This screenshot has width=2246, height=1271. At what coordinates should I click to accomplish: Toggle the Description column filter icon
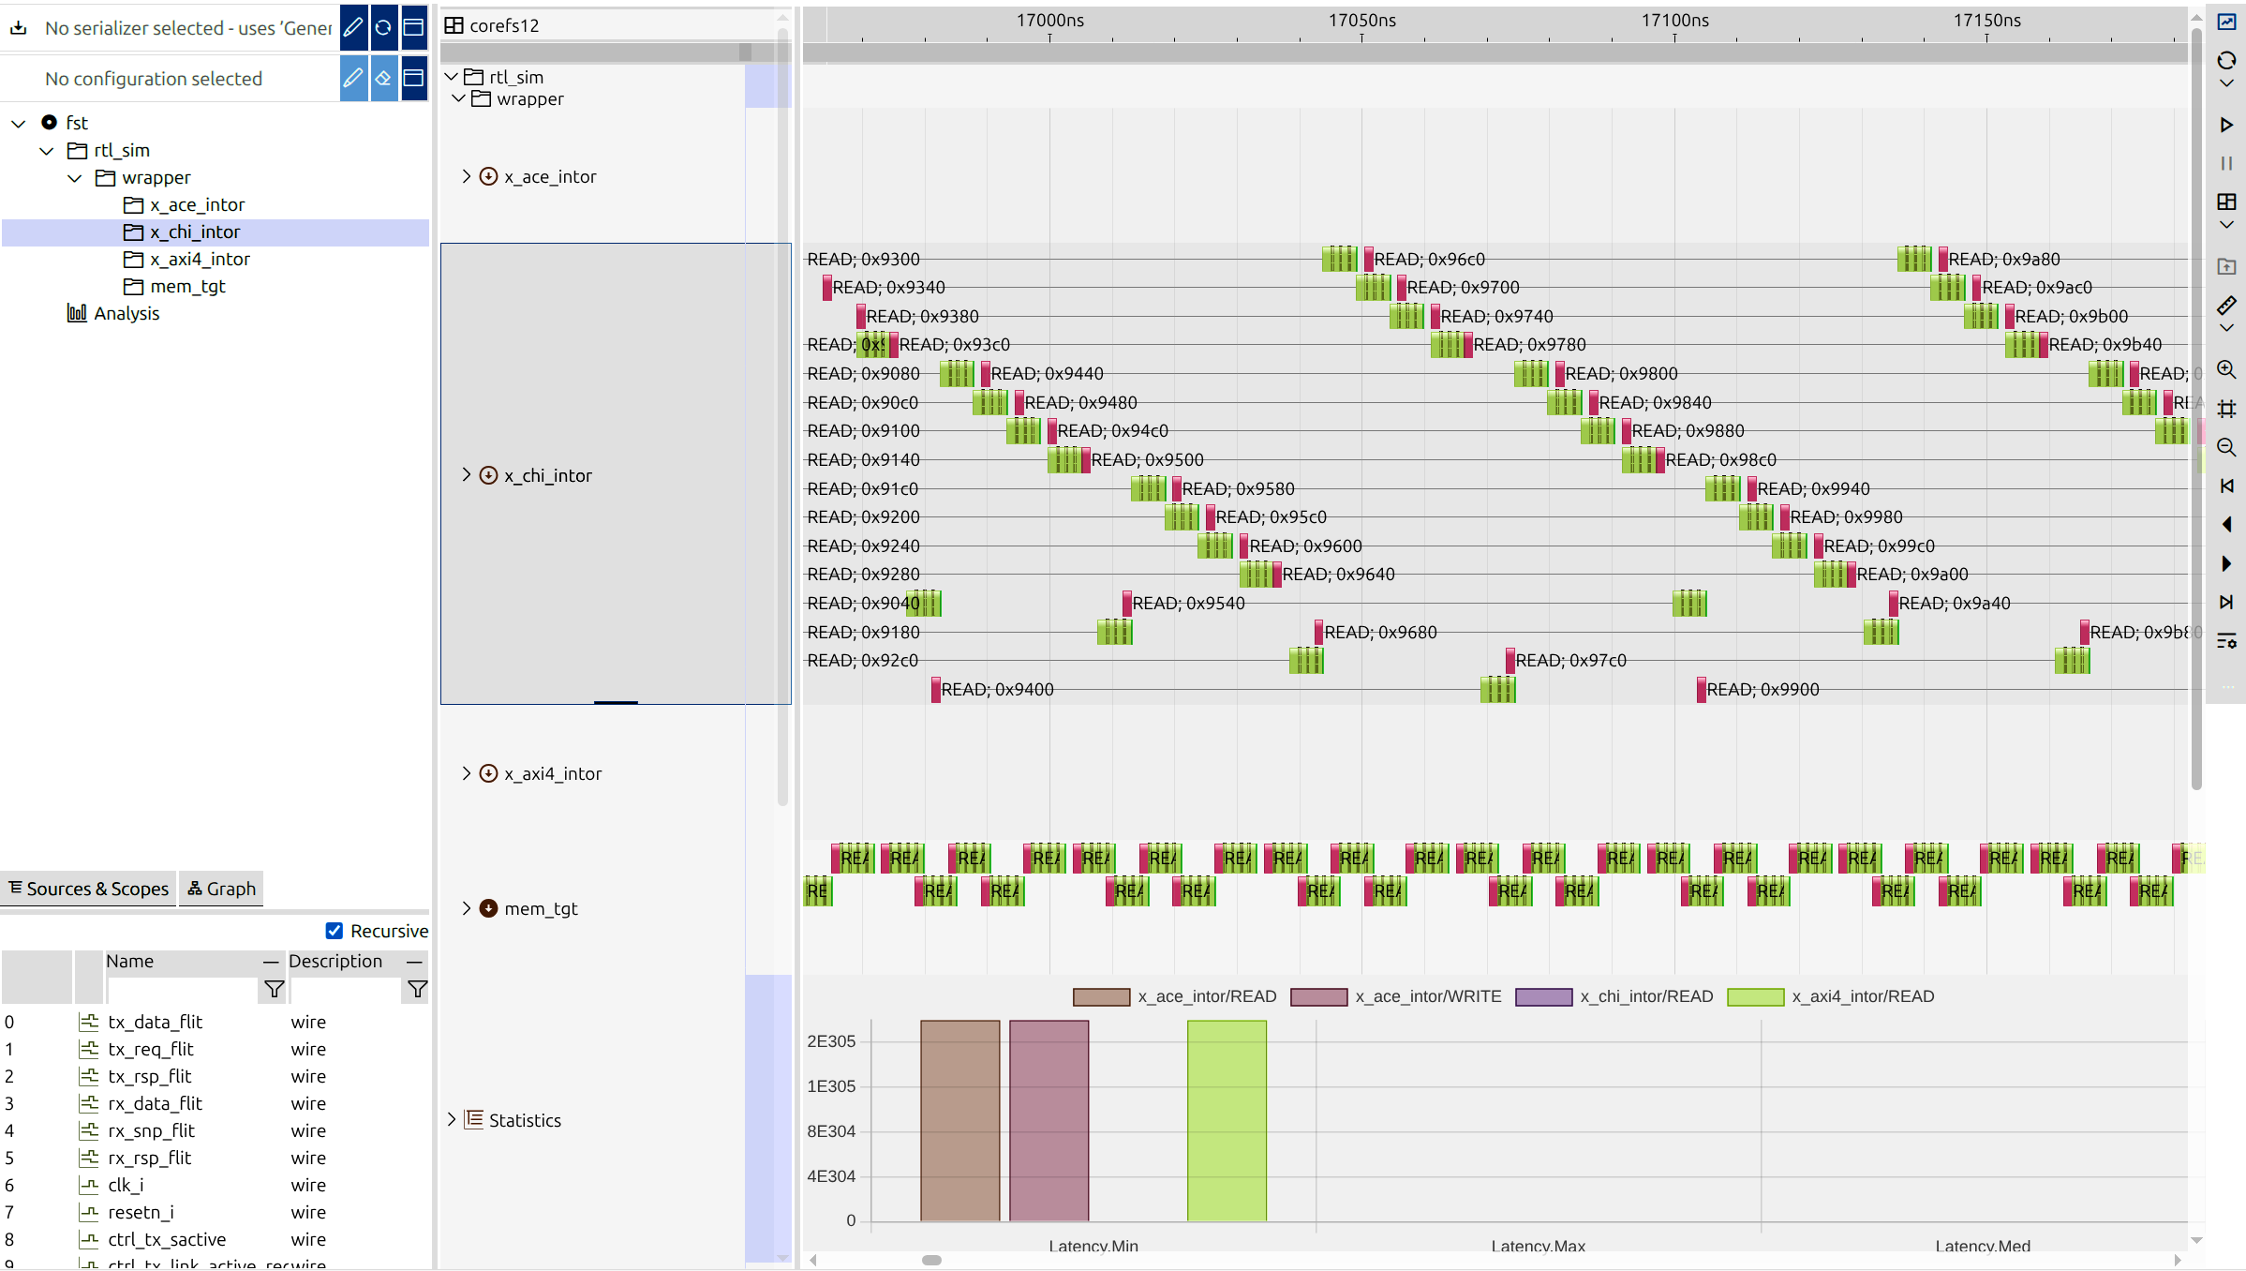coord(417,989)
